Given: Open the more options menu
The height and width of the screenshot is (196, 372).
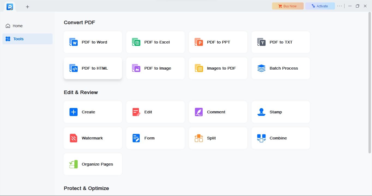Looking at the screenshot, I should (340, 6).
